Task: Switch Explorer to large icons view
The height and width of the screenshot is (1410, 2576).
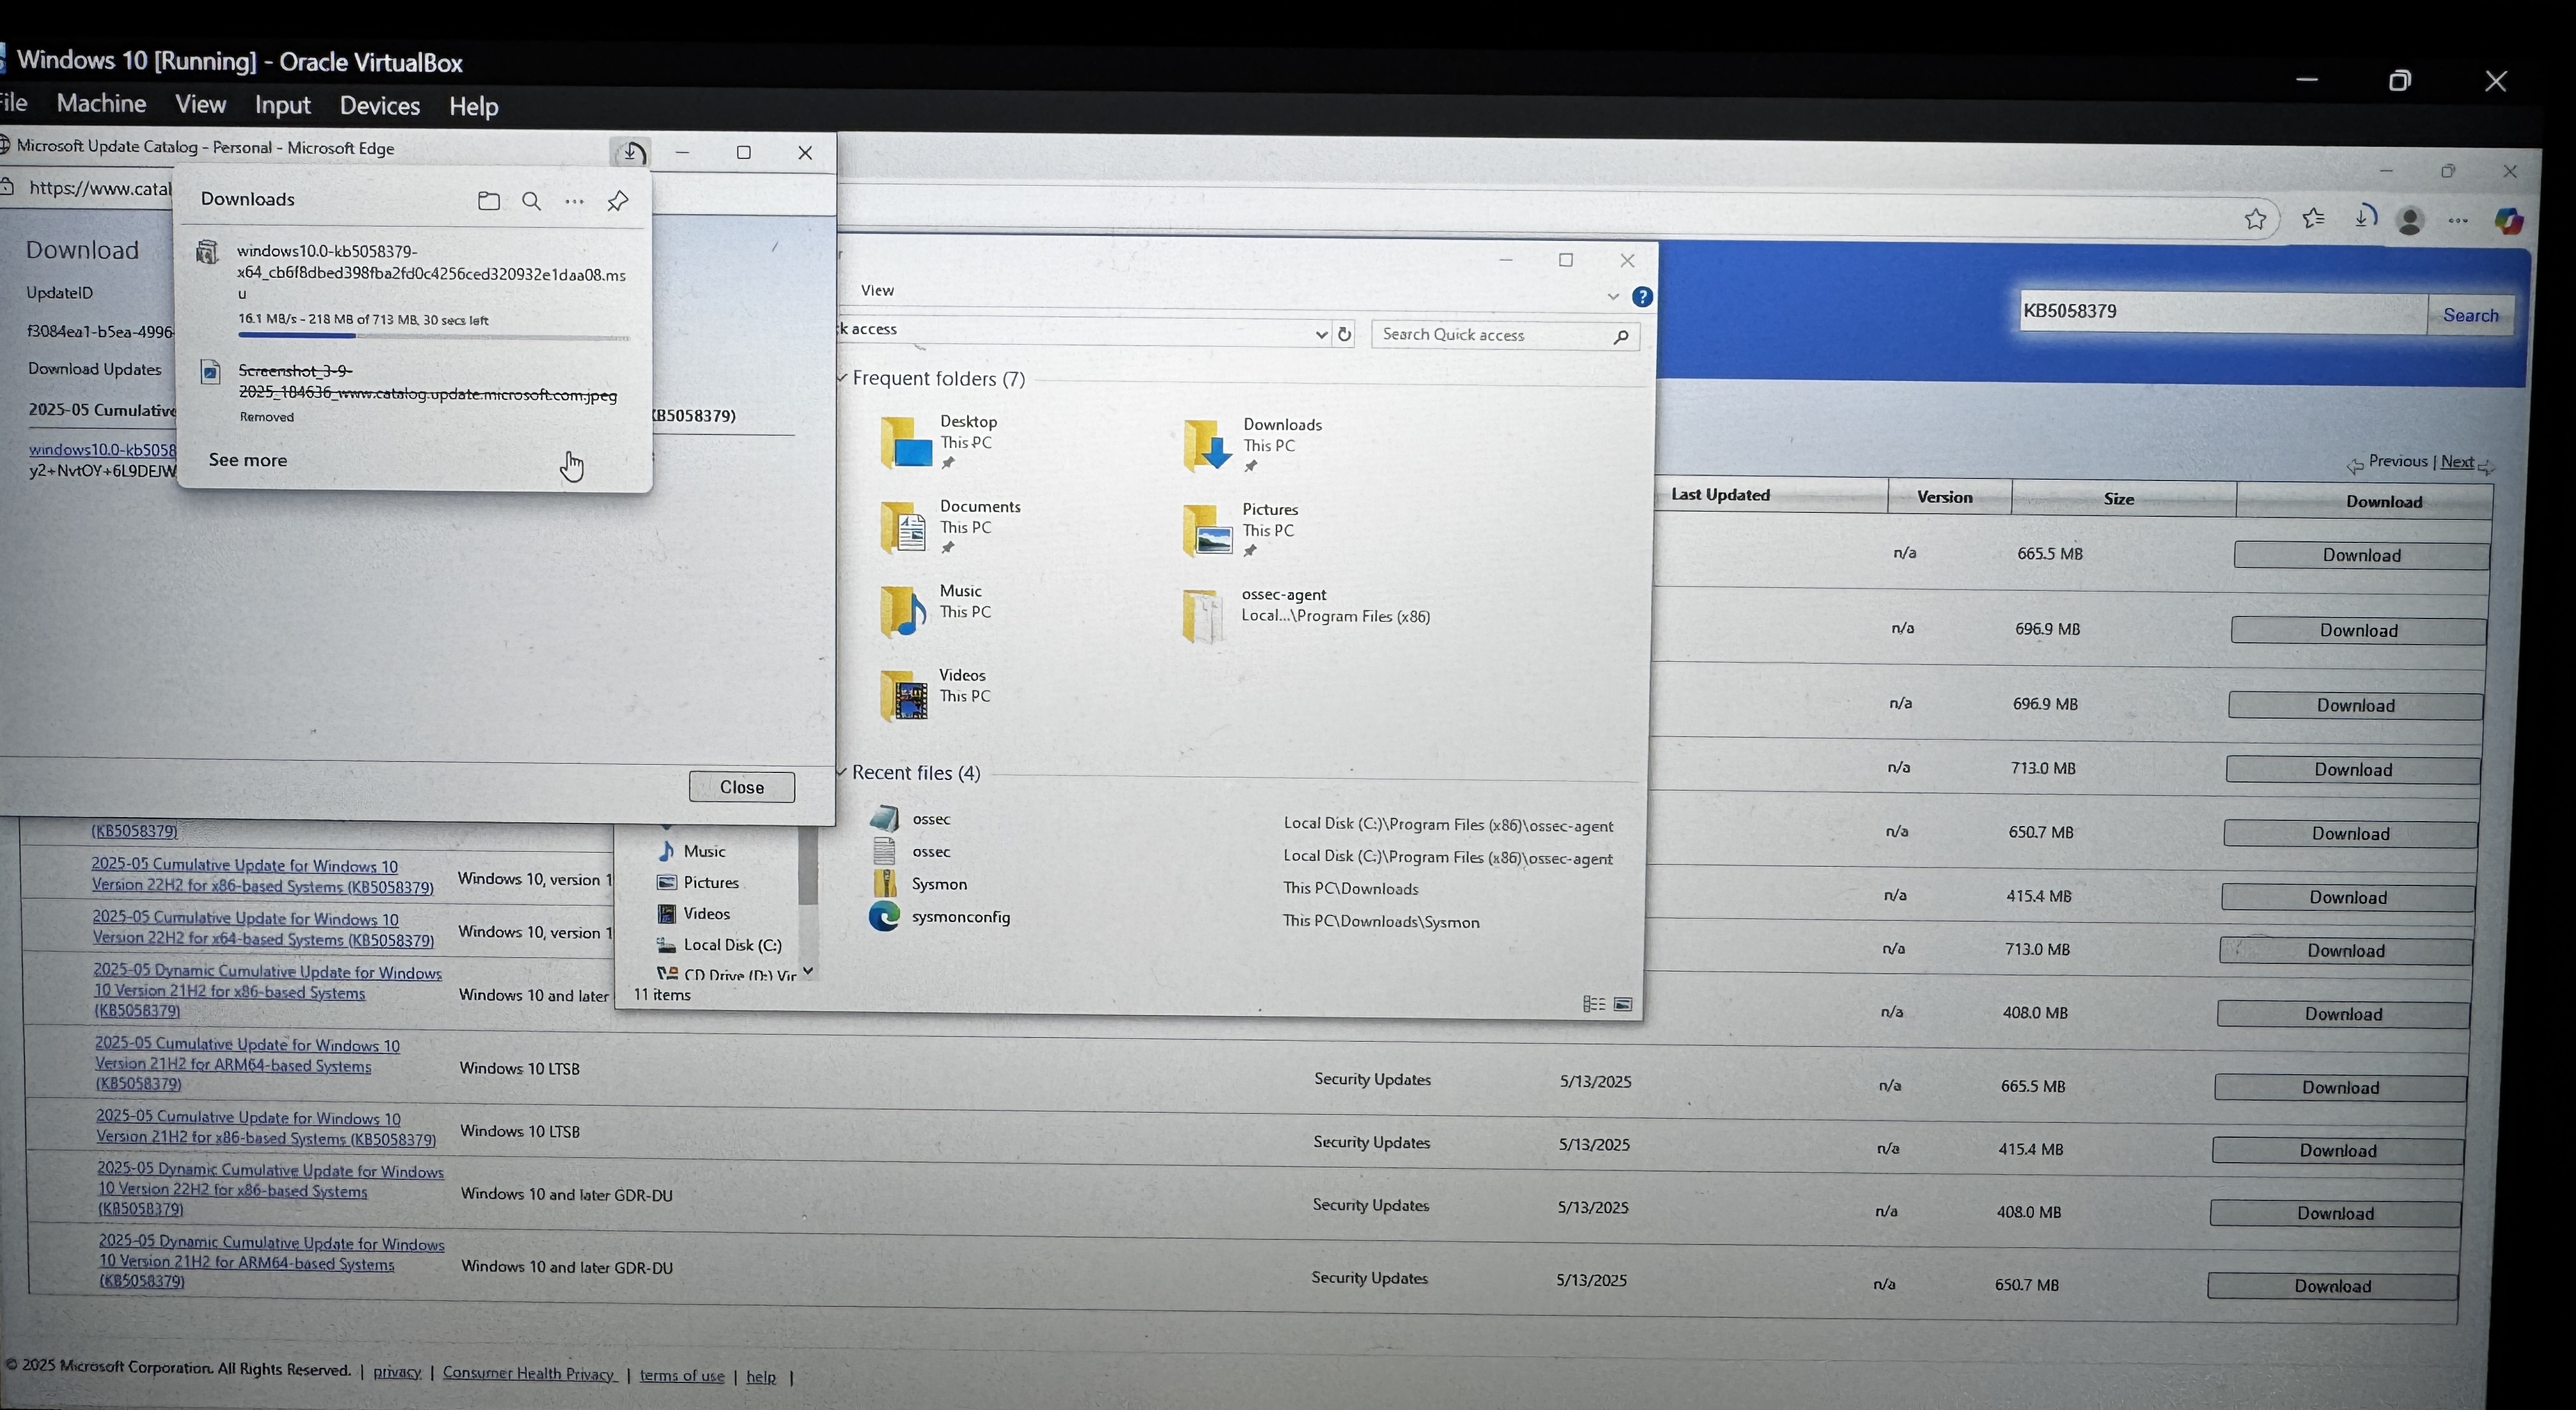Action: coord(1623,1004)
